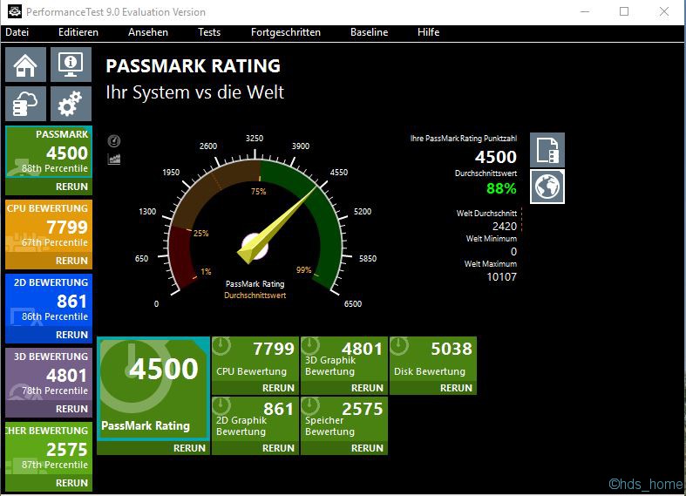The width and height of the screenshot is (686, 496).
Task: Maximize the PerformanceTest window
Action: point(624,12)
